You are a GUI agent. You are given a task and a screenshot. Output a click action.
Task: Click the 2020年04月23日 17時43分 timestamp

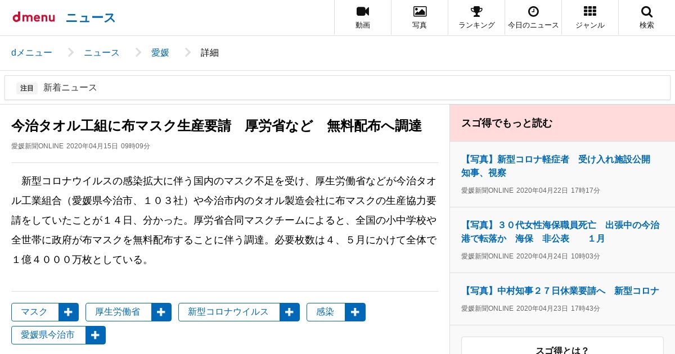click(x=558, y=308)
